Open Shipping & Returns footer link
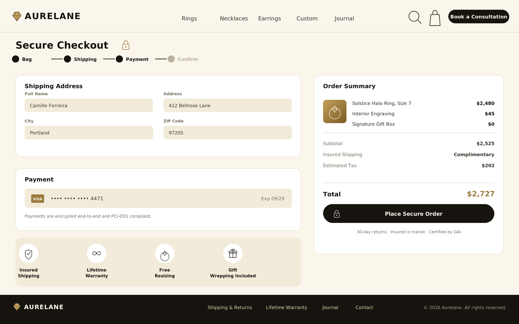 coord(230,307)
